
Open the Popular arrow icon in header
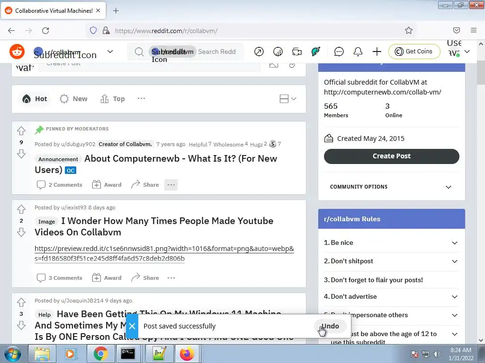[259, 52]
